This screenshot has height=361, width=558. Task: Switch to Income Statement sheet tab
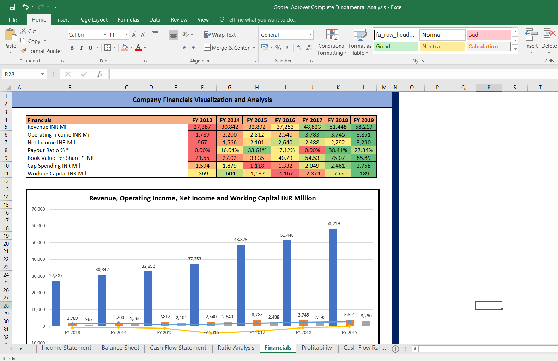tap(66, 348)
